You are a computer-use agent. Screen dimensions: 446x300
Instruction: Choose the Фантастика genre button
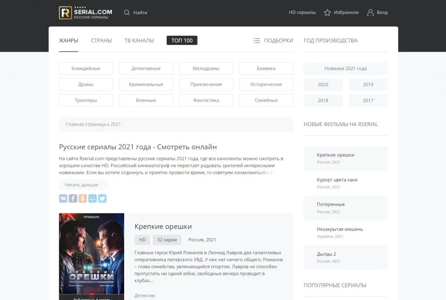(x=206, y=100)
